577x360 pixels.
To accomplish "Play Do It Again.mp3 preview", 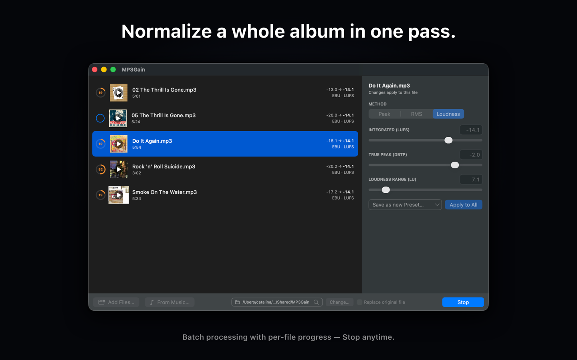I will (x=119, y=144).
